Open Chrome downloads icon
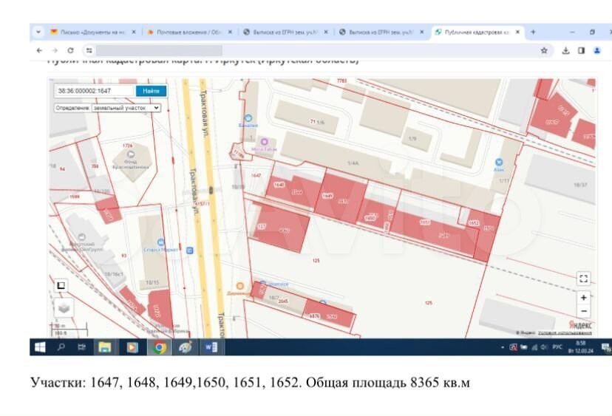Viewport: 612px width, 416px height. pyautogui.click(x=565, y=50)
